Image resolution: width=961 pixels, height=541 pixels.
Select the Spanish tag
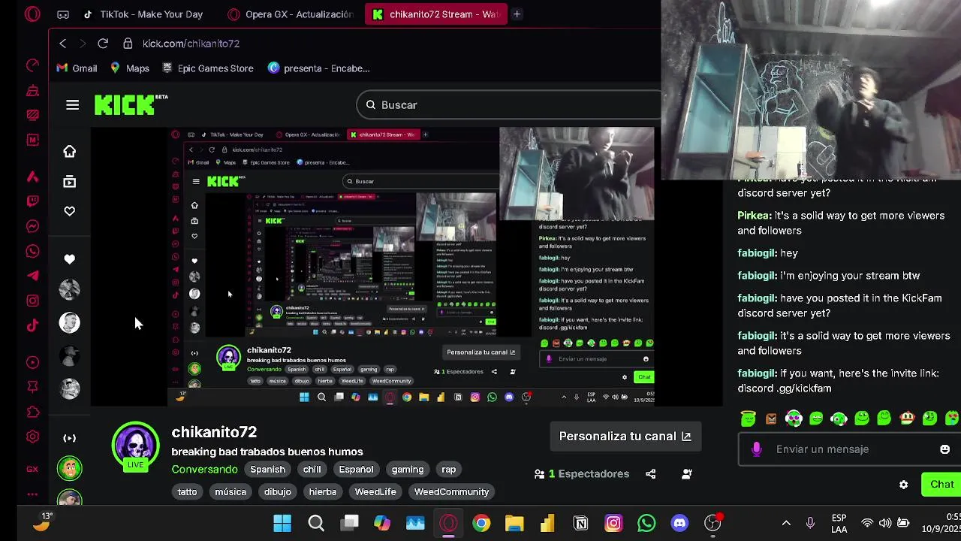click(x=267, y=470)
